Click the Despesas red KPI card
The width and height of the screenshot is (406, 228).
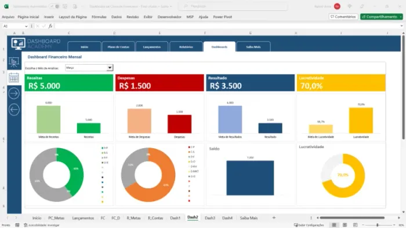[159, 83]
